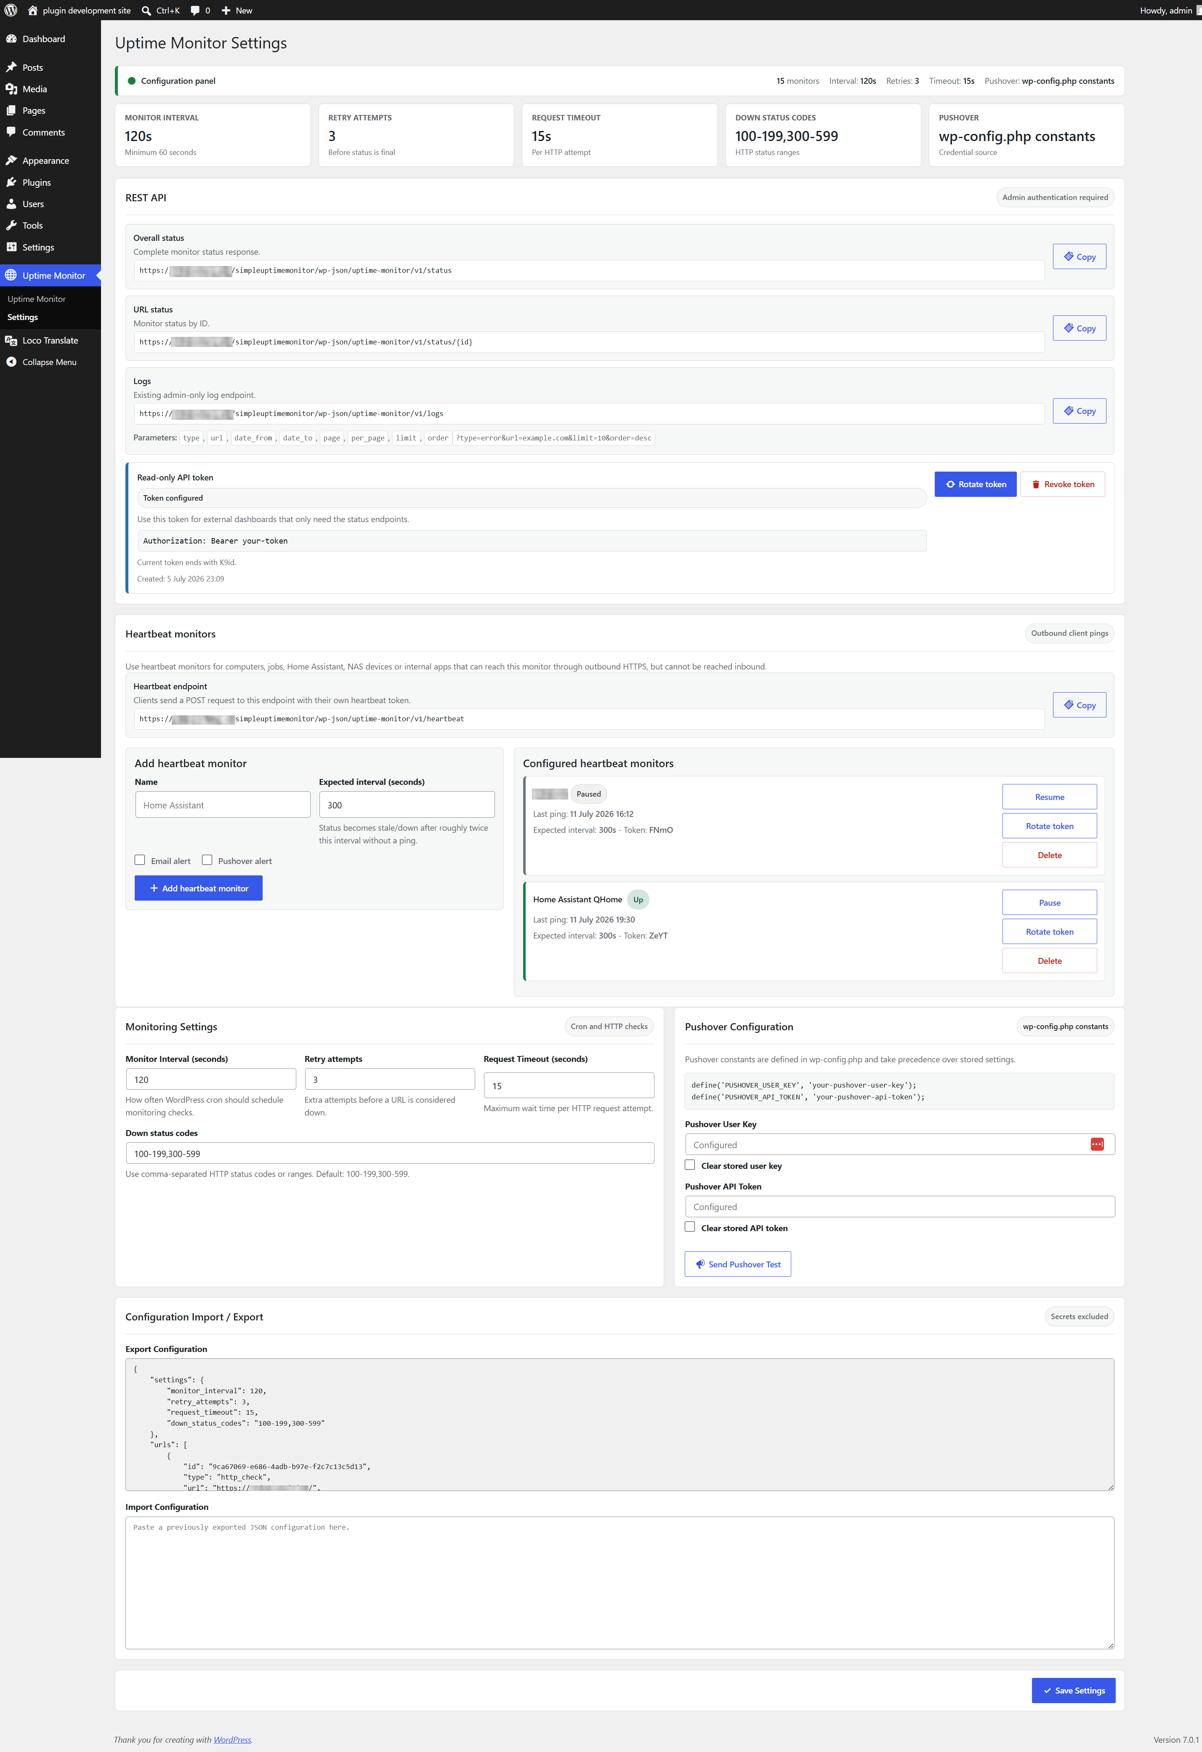Open Dashboard via its gauge icon

tap(11, 38)
